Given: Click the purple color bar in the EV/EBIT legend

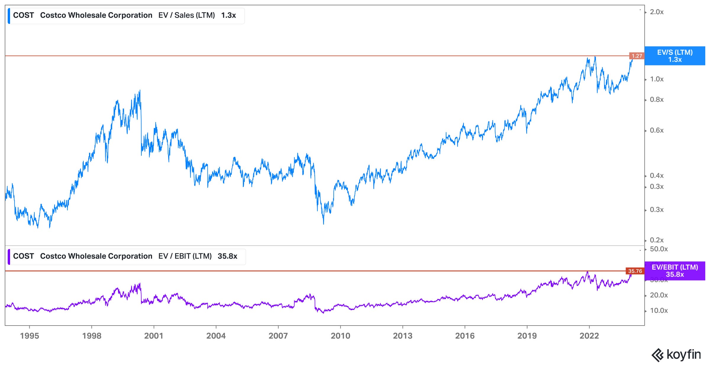Looking at the screenshot, I should (9, 257).
